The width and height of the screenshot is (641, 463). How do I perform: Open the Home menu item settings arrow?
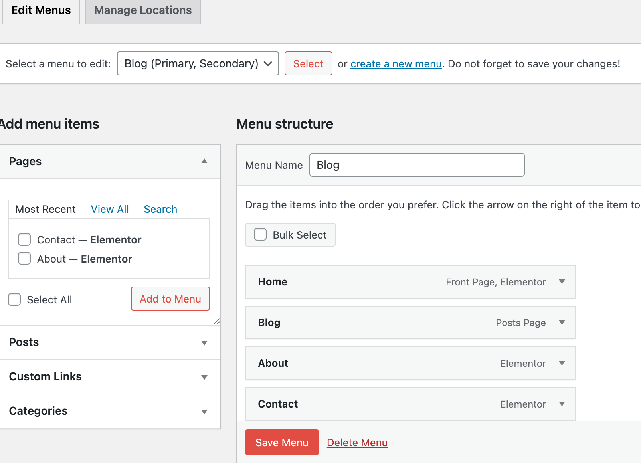tap(562, 282)
